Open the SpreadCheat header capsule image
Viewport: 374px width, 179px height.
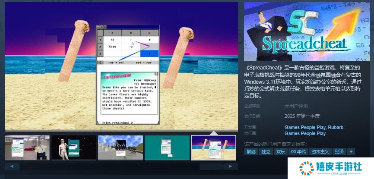(x=307, y=31)
